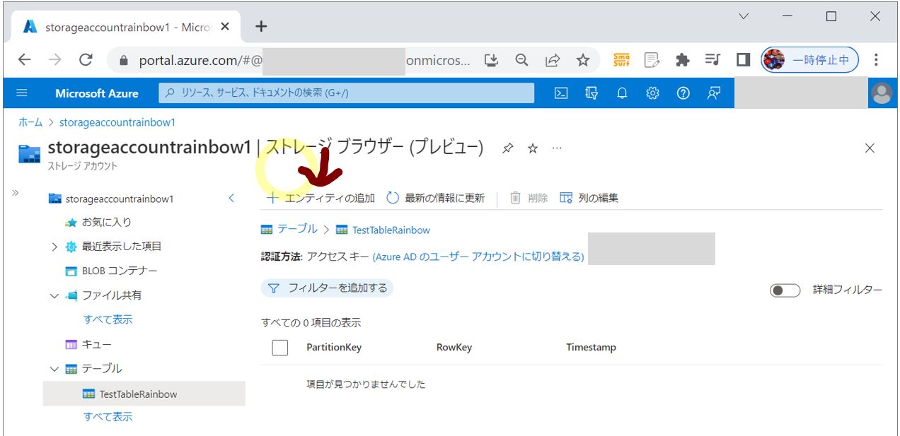Screen dimensions: 900x436
Task: Open the directories and subscriptions filter icon
Action: [592, 93]
